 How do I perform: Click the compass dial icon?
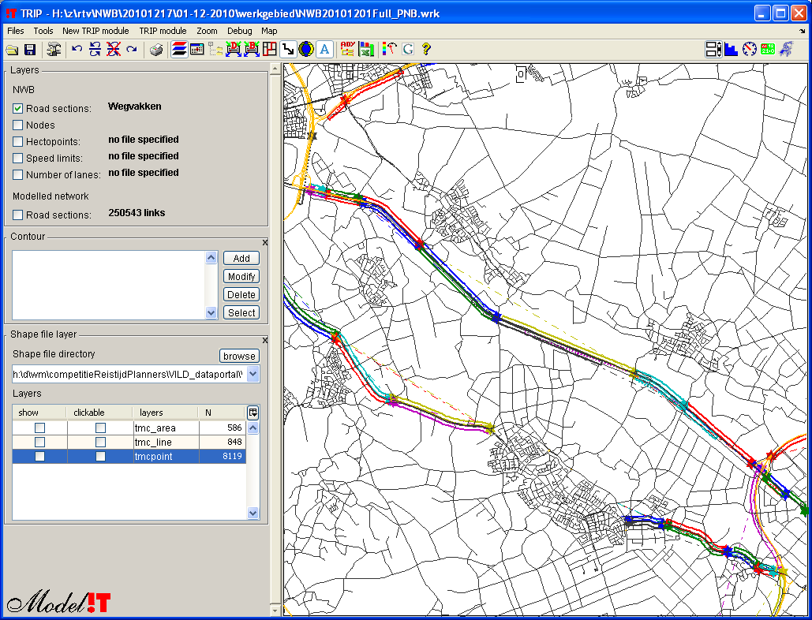(750, 50)
